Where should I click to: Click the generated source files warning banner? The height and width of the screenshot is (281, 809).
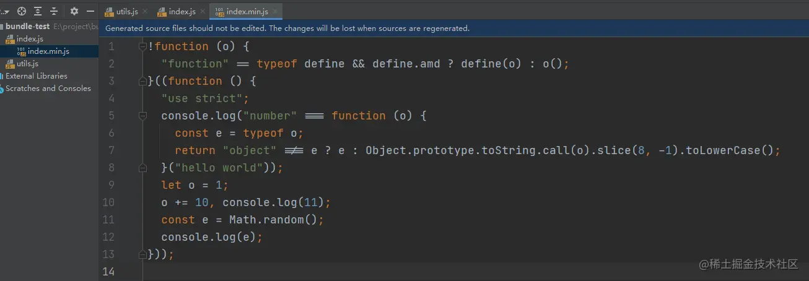(453, 28)
